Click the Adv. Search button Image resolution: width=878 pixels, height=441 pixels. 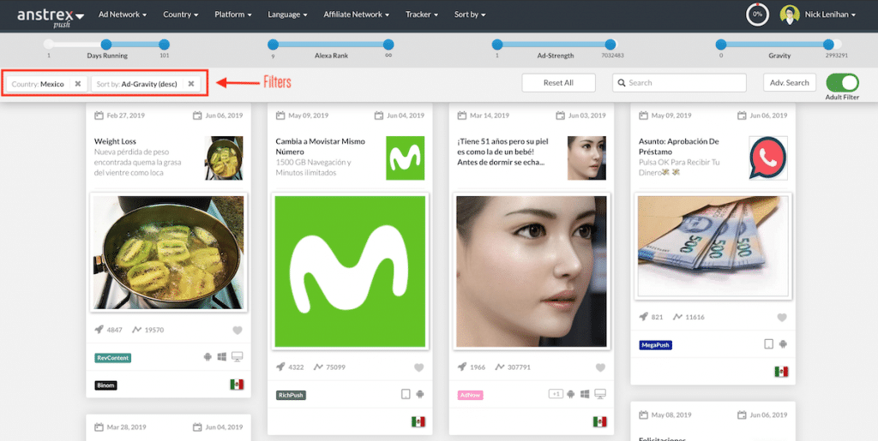tap(789, 83)
